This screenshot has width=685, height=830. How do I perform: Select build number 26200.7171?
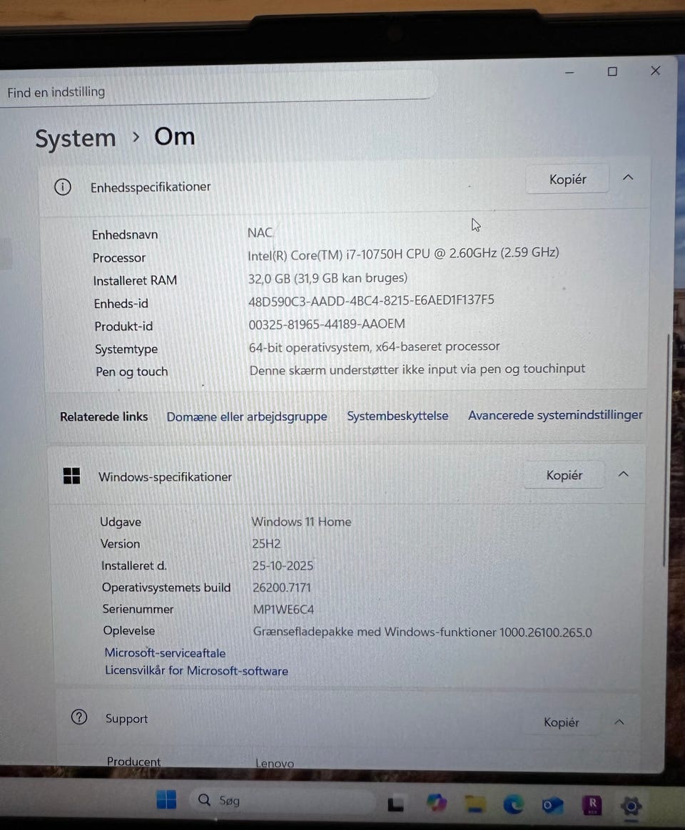pyautogui.click(x=282, y=587)
